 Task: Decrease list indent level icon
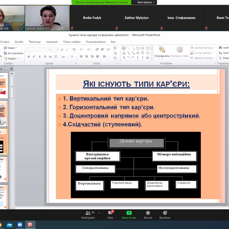click(x=97, y=50)
